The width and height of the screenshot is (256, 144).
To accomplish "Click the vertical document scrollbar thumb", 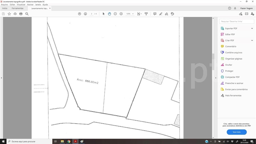I will 213,62.
